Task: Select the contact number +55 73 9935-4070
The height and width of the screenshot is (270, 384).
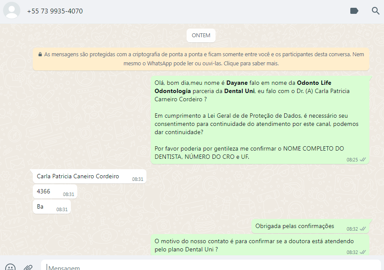Action: tap(55, 11)
